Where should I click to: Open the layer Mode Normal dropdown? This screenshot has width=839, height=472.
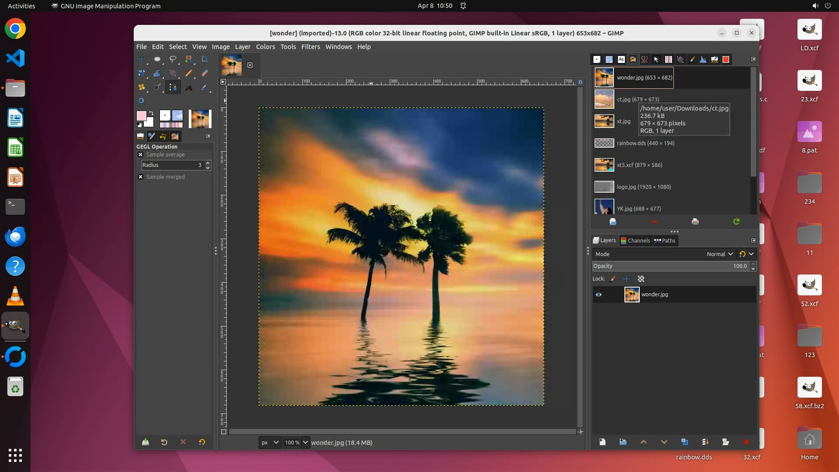tap(720, 254)
